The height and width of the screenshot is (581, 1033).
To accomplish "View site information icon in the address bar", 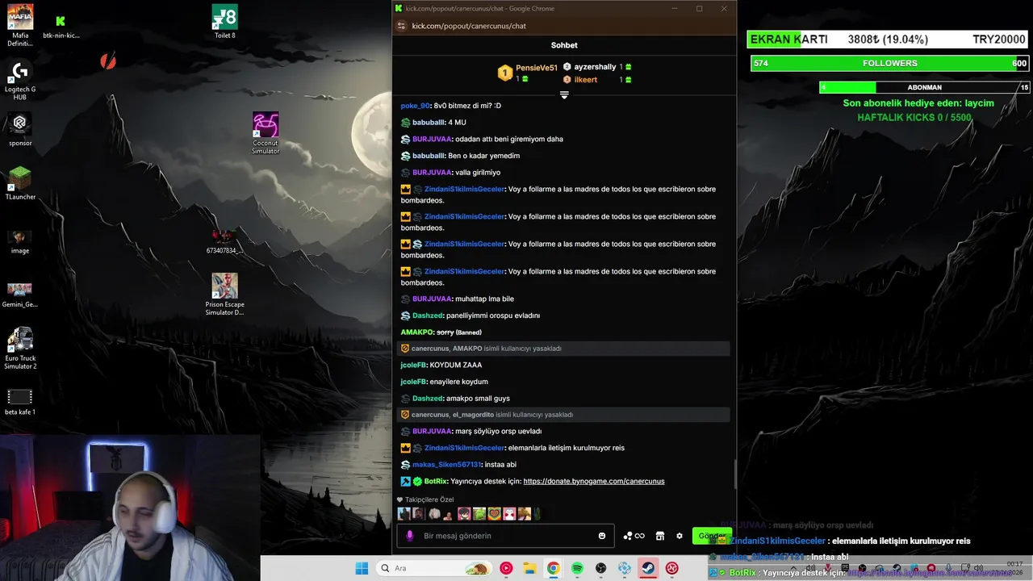I will [401, 26].
